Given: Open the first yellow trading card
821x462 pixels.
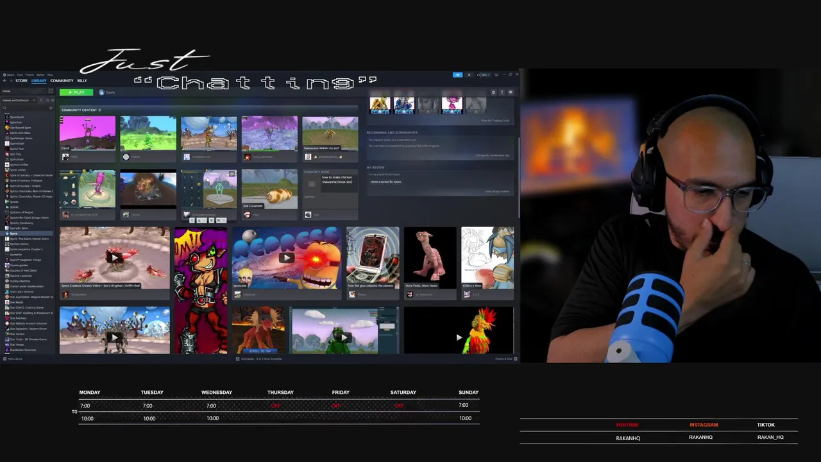Looking at the screenshot, I should point(380,105).
